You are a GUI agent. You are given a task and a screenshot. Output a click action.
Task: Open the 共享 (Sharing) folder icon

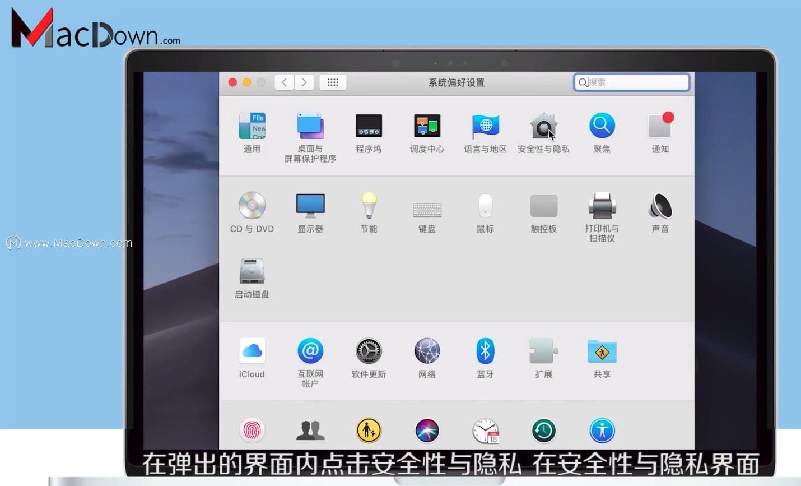click(x=602, y=351)
